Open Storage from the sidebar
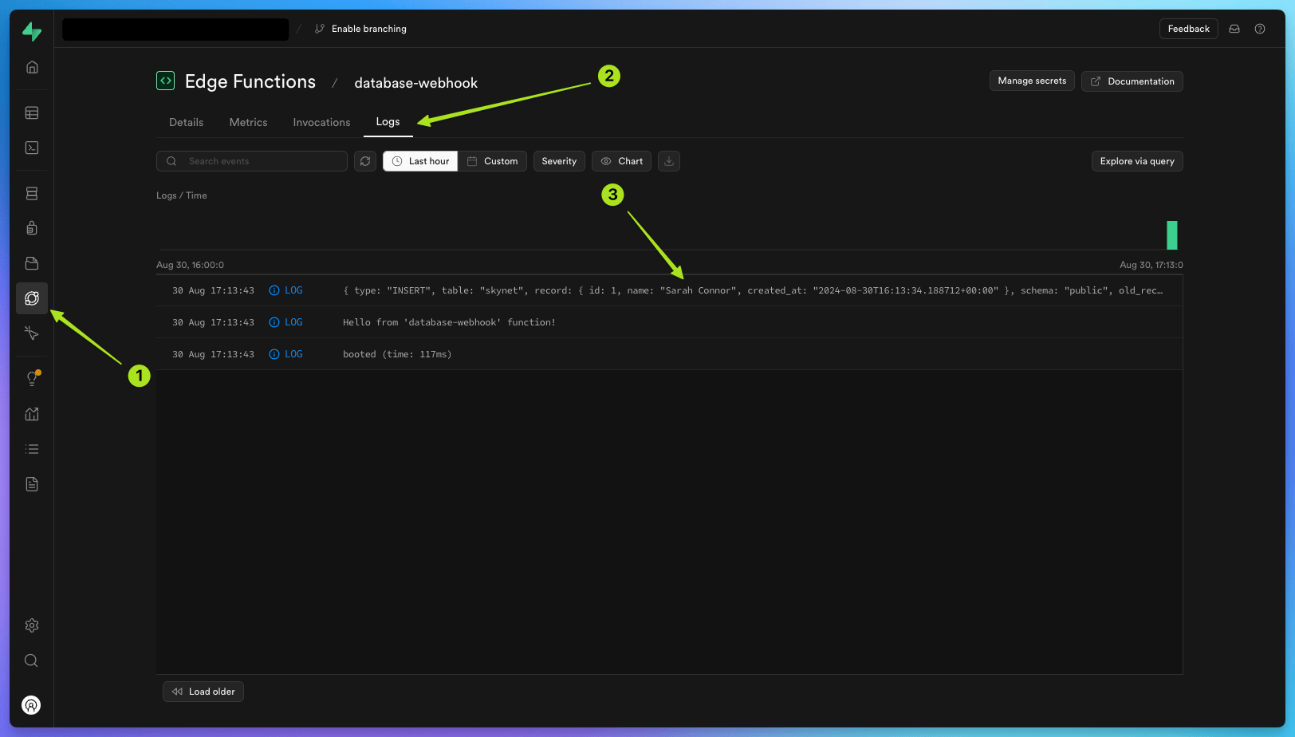1295x737 pixels. (x=32, y=263)
